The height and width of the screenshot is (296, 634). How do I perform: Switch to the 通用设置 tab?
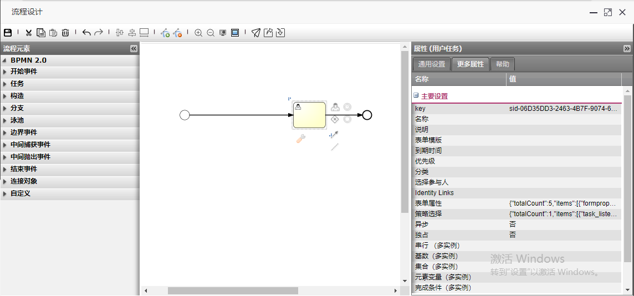coord(431,64)
